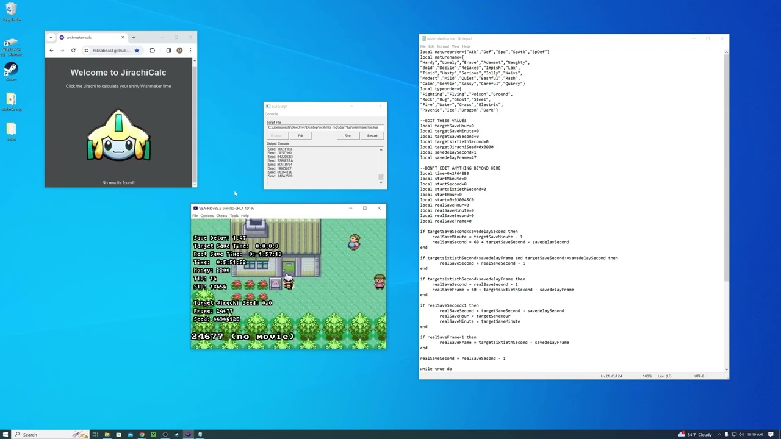Click 'Welcome to JirachiCalc' heading

pos(118,73)
